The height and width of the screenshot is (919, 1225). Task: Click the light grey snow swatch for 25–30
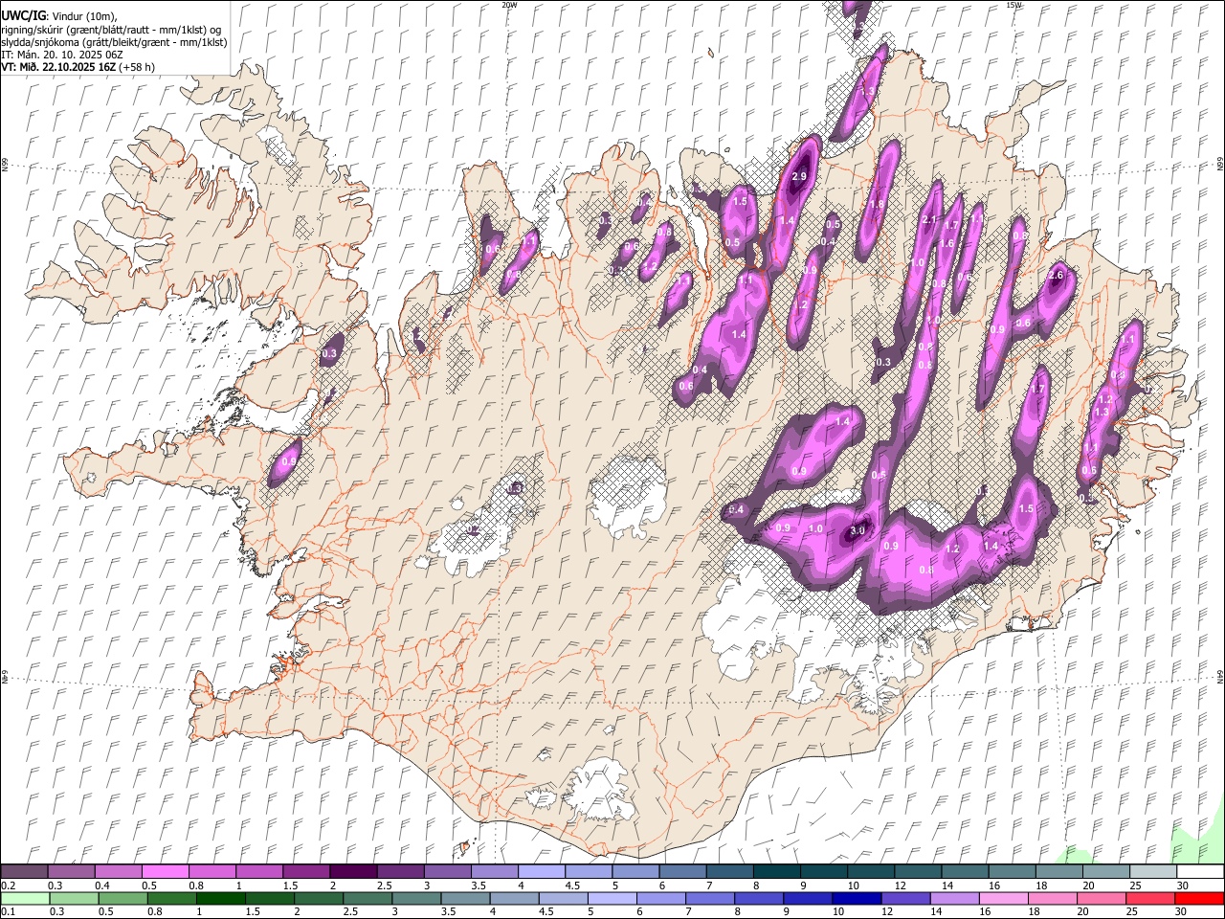[x=1152, y=871]
